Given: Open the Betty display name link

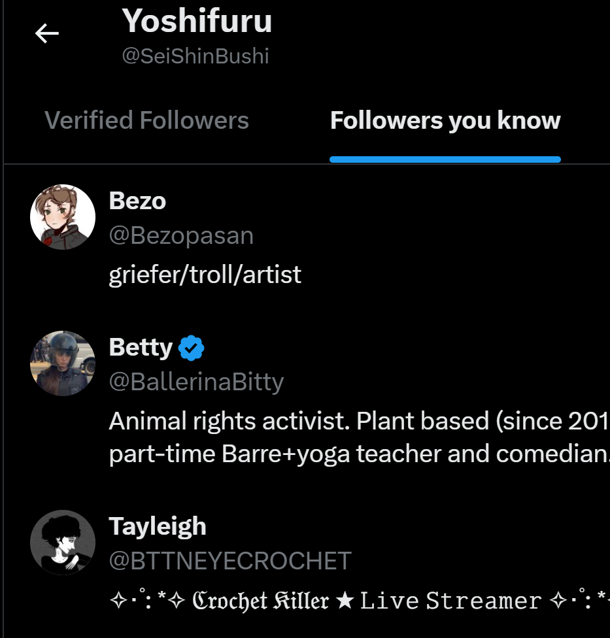Looking at the screenshot, I should [x=141, y=347].
